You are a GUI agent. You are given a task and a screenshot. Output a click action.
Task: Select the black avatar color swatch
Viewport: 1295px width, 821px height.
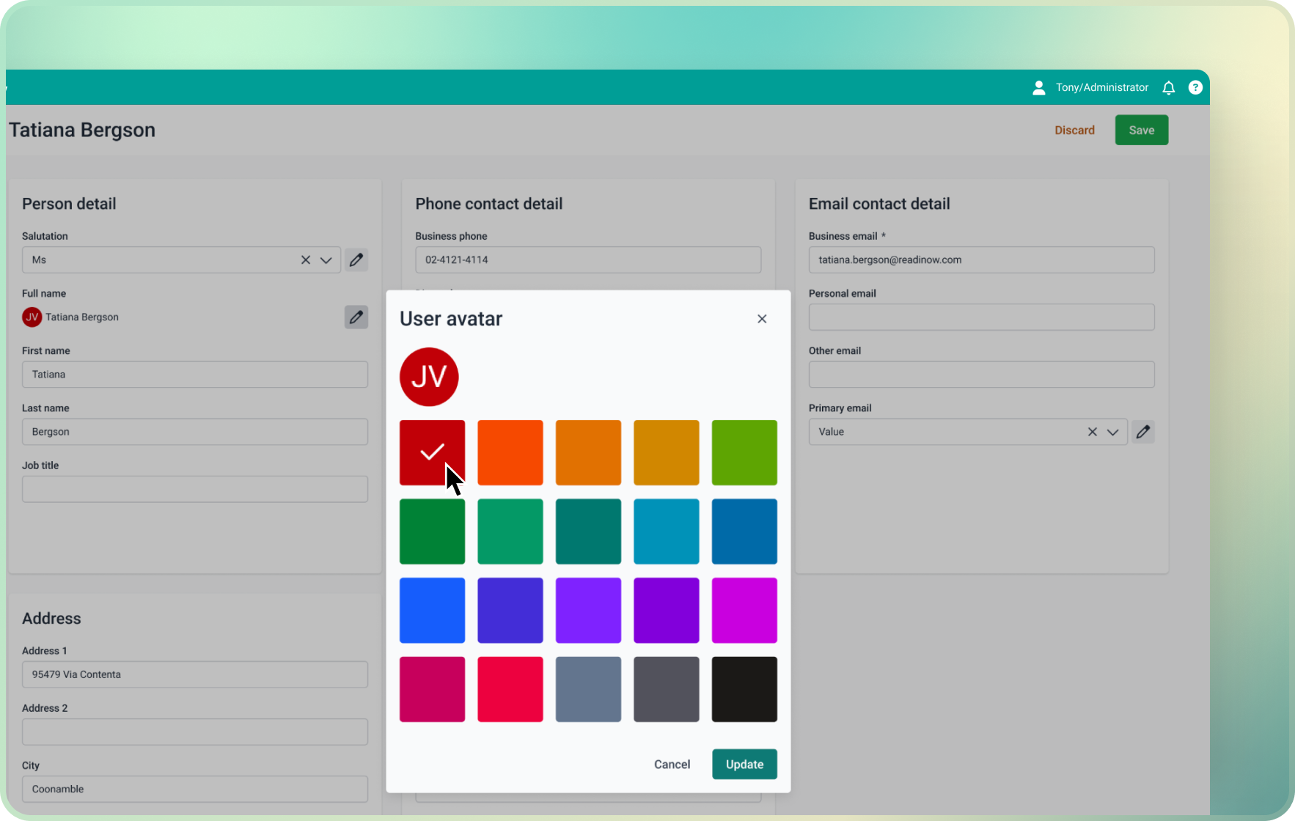(x=744, y=689)
